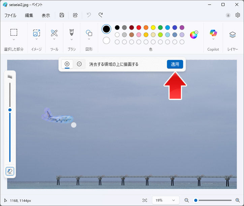Image resolution: width=244 pixels, height=206 pixels.
Task: Expand the イメージ dropdown chevron
Action: [x=37, y=39]
